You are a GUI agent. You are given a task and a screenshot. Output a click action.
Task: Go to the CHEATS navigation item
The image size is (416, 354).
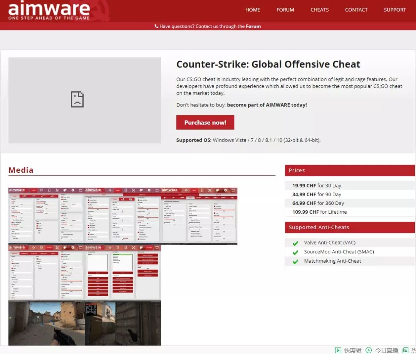[x=320, y=10]
